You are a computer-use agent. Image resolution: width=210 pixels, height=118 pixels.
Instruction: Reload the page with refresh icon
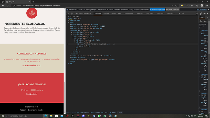coord(8,6)
